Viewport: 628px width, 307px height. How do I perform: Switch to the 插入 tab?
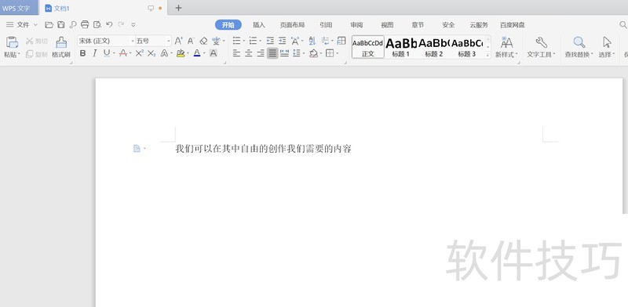click(x=259, y=25)
